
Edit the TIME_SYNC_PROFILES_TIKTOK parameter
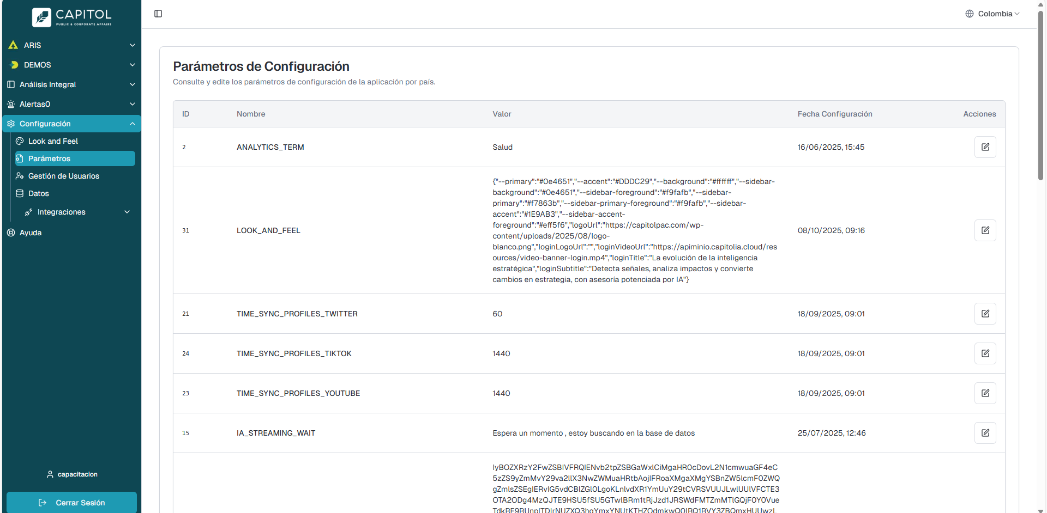tap(985, 353)
